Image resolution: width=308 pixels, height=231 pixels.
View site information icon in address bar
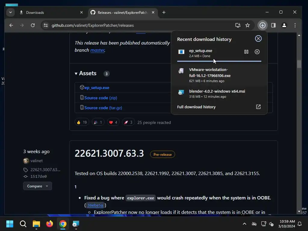(x=46, y=25)
